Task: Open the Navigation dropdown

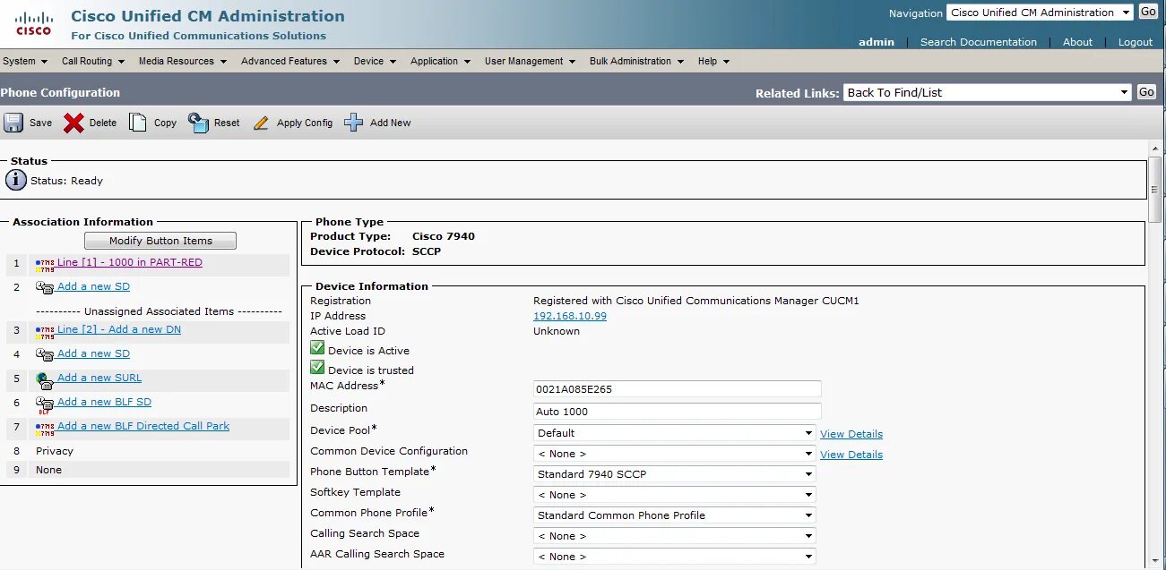Action: coord(1040,13)
